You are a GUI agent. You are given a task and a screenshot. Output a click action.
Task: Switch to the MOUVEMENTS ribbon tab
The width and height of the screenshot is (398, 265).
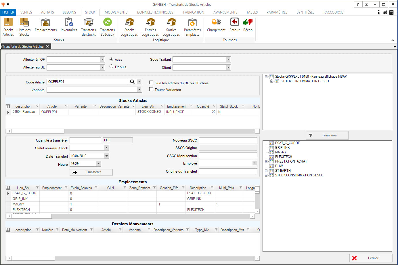point(116,12)
